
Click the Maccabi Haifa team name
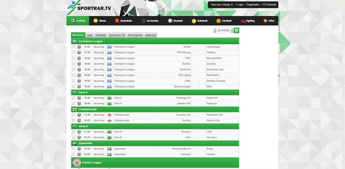point(214,58)
